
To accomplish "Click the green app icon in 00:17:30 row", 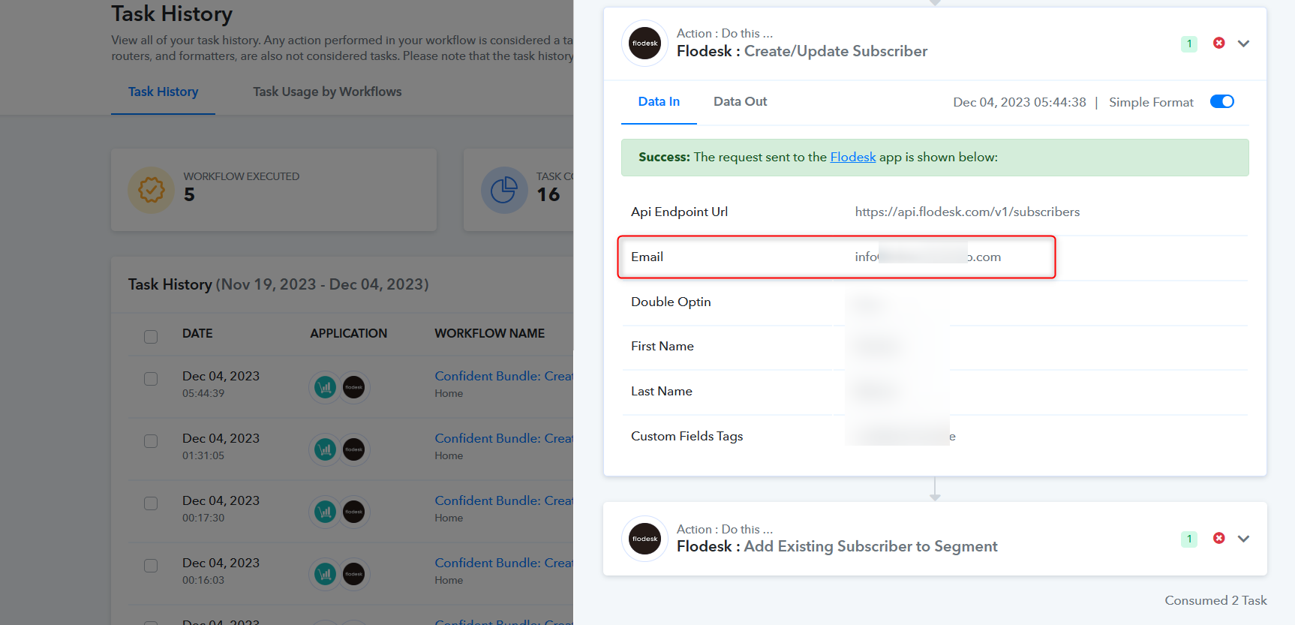I will click(325, 512).
